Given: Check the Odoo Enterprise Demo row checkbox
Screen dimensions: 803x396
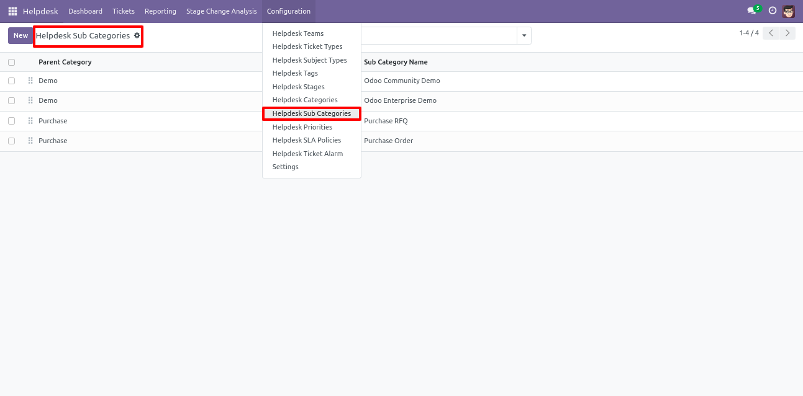Looking at the screenshot, I should (x=11, y=100).
